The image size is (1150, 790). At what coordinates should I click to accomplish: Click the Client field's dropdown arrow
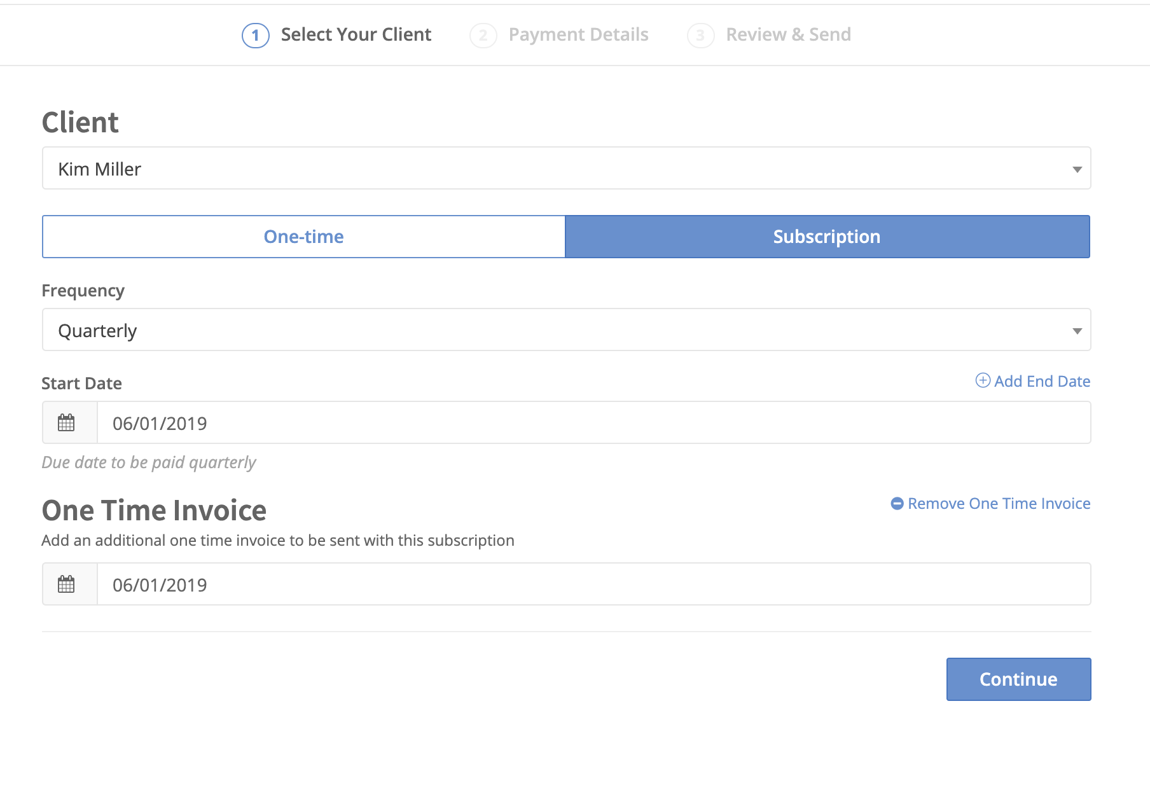point(1077,169)
